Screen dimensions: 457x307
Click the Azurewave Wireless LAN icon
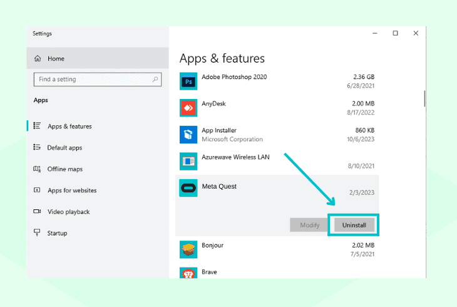coord(188,161)
